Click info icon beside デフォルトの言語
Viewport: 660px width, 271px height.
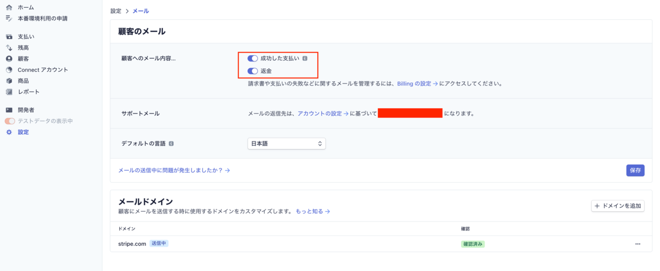(171, 144)
